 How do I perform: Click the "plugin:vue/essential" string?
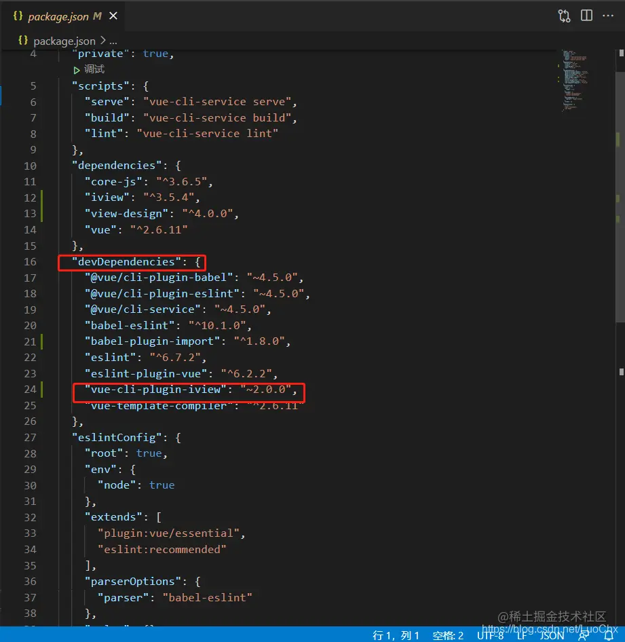click(168, 533)
